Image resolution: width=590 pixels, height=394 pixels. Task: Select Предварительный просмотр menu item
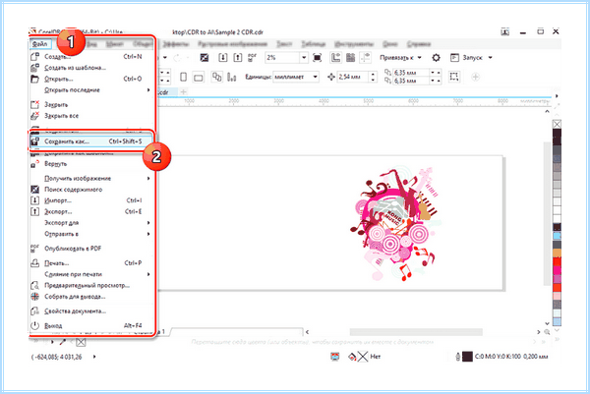point(91,285)
